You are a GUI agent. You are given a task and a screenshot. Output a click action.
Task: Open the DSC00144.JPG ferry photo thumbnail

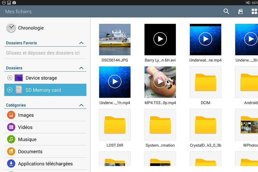(x=115, y=40)
